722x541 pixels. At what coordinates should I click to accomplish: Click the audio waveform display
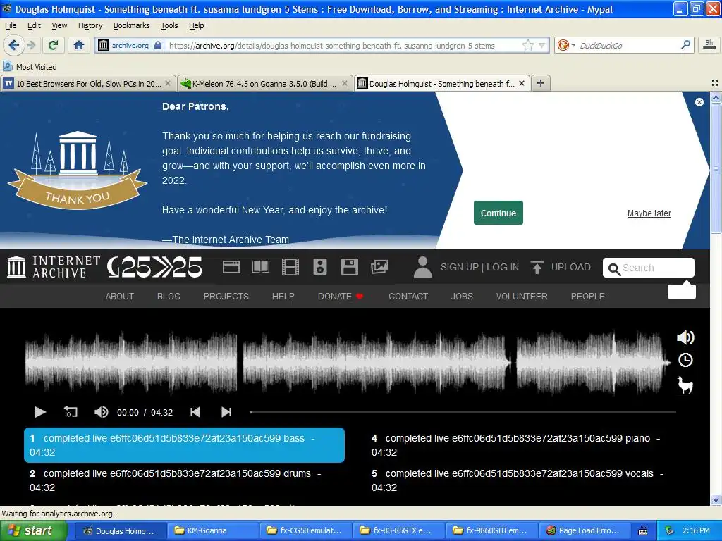[348, 363]
